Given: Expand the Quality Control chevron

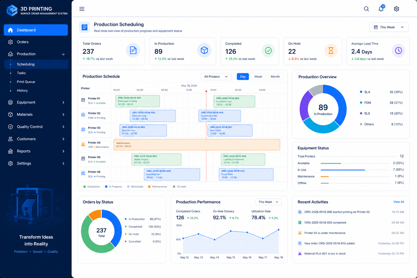Looking at the screenshot, I should [x=63, y=127].
